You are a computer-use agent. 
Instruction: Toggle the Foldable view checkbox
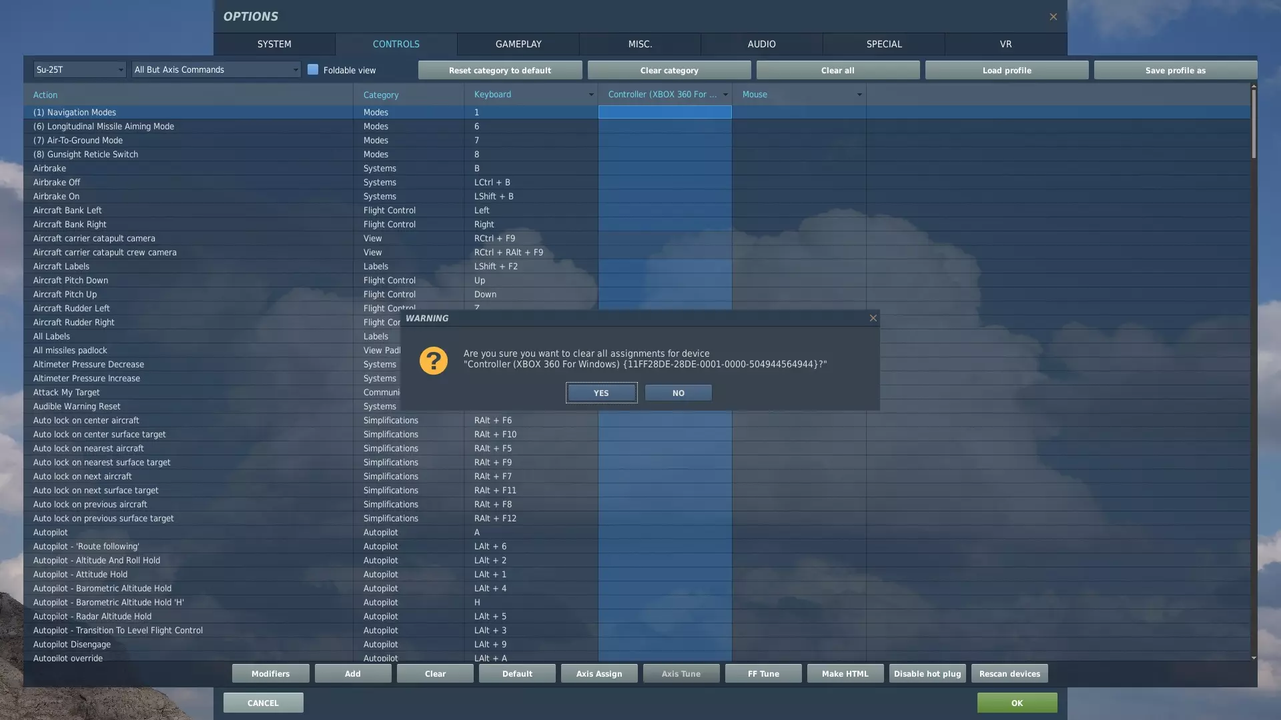[313, 70]
